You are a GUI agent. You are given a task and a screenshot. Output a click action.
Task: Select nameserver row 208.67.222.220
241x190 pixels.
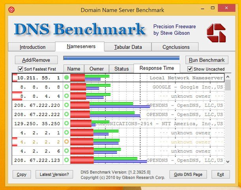click(119, 105)
